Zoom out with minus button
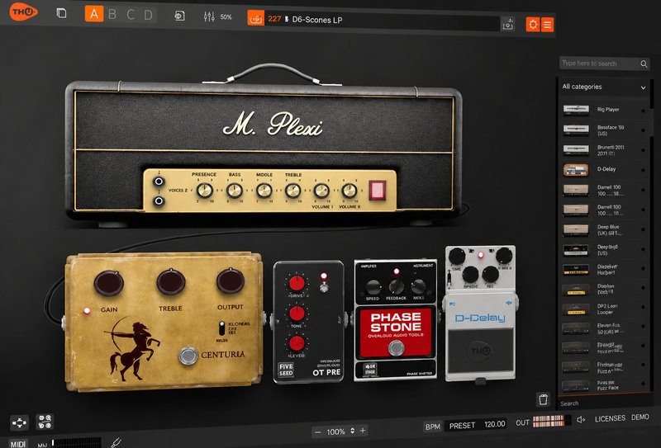 coord(318,432)
